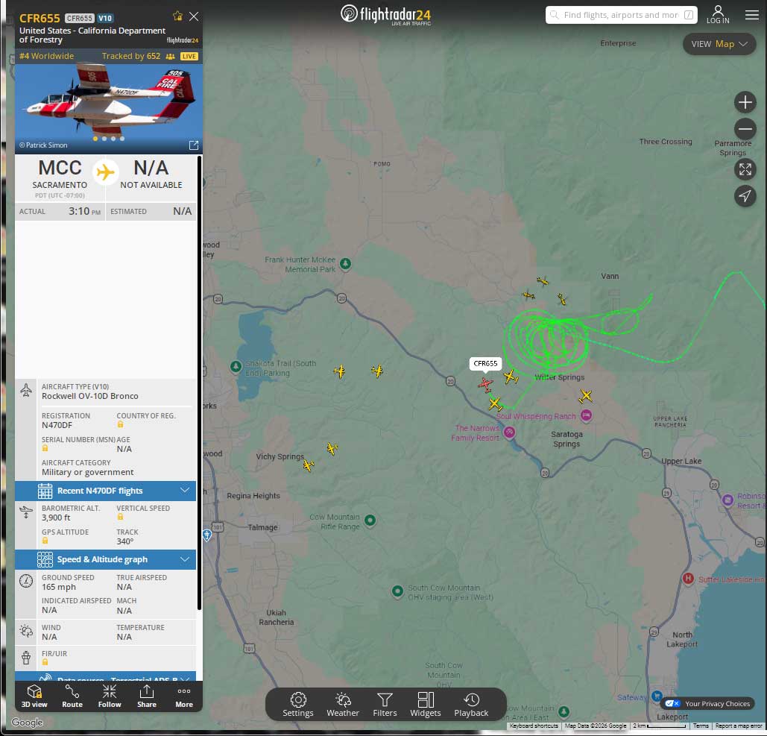Open the hamburger main menu

752,15
